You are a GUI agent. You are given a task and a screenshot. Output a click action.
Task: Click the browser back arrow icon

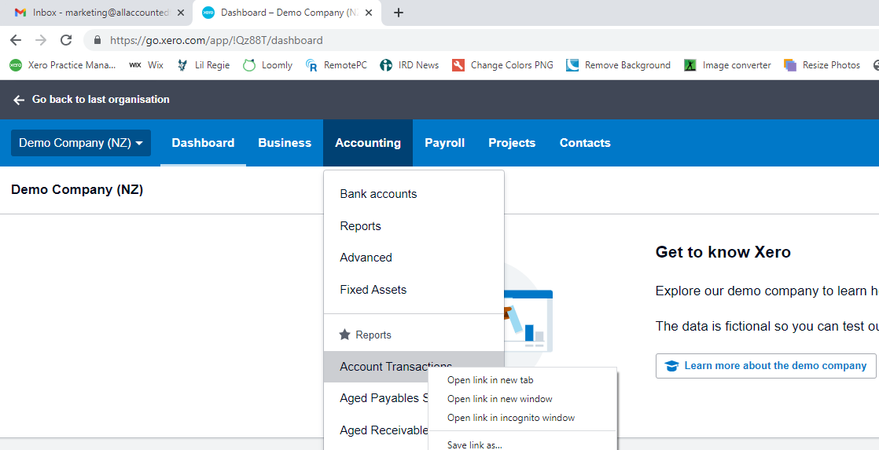[16, 40]
